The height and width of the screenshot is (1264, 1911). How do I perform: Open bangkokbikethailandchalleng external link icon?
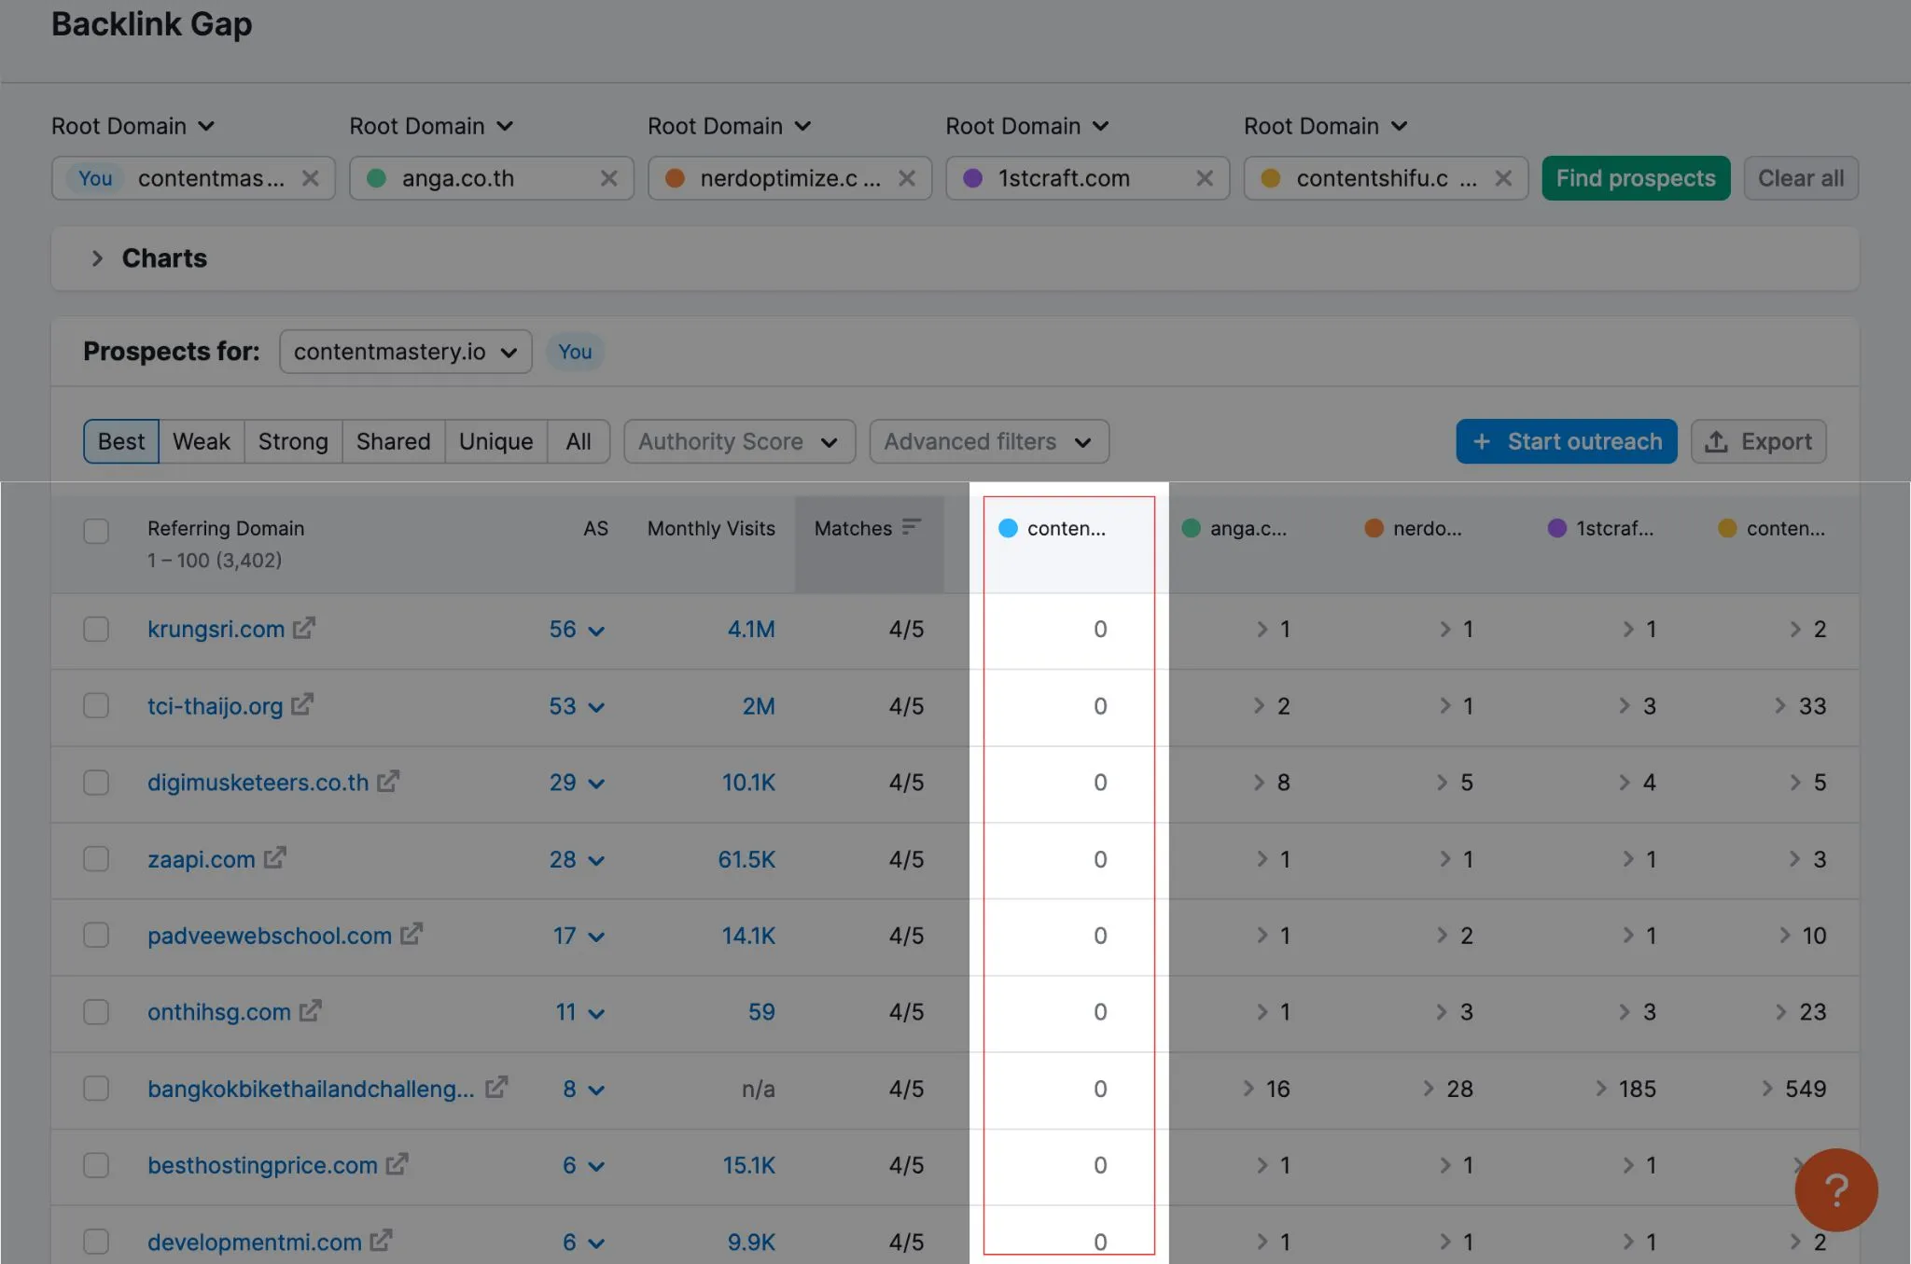496,1087
